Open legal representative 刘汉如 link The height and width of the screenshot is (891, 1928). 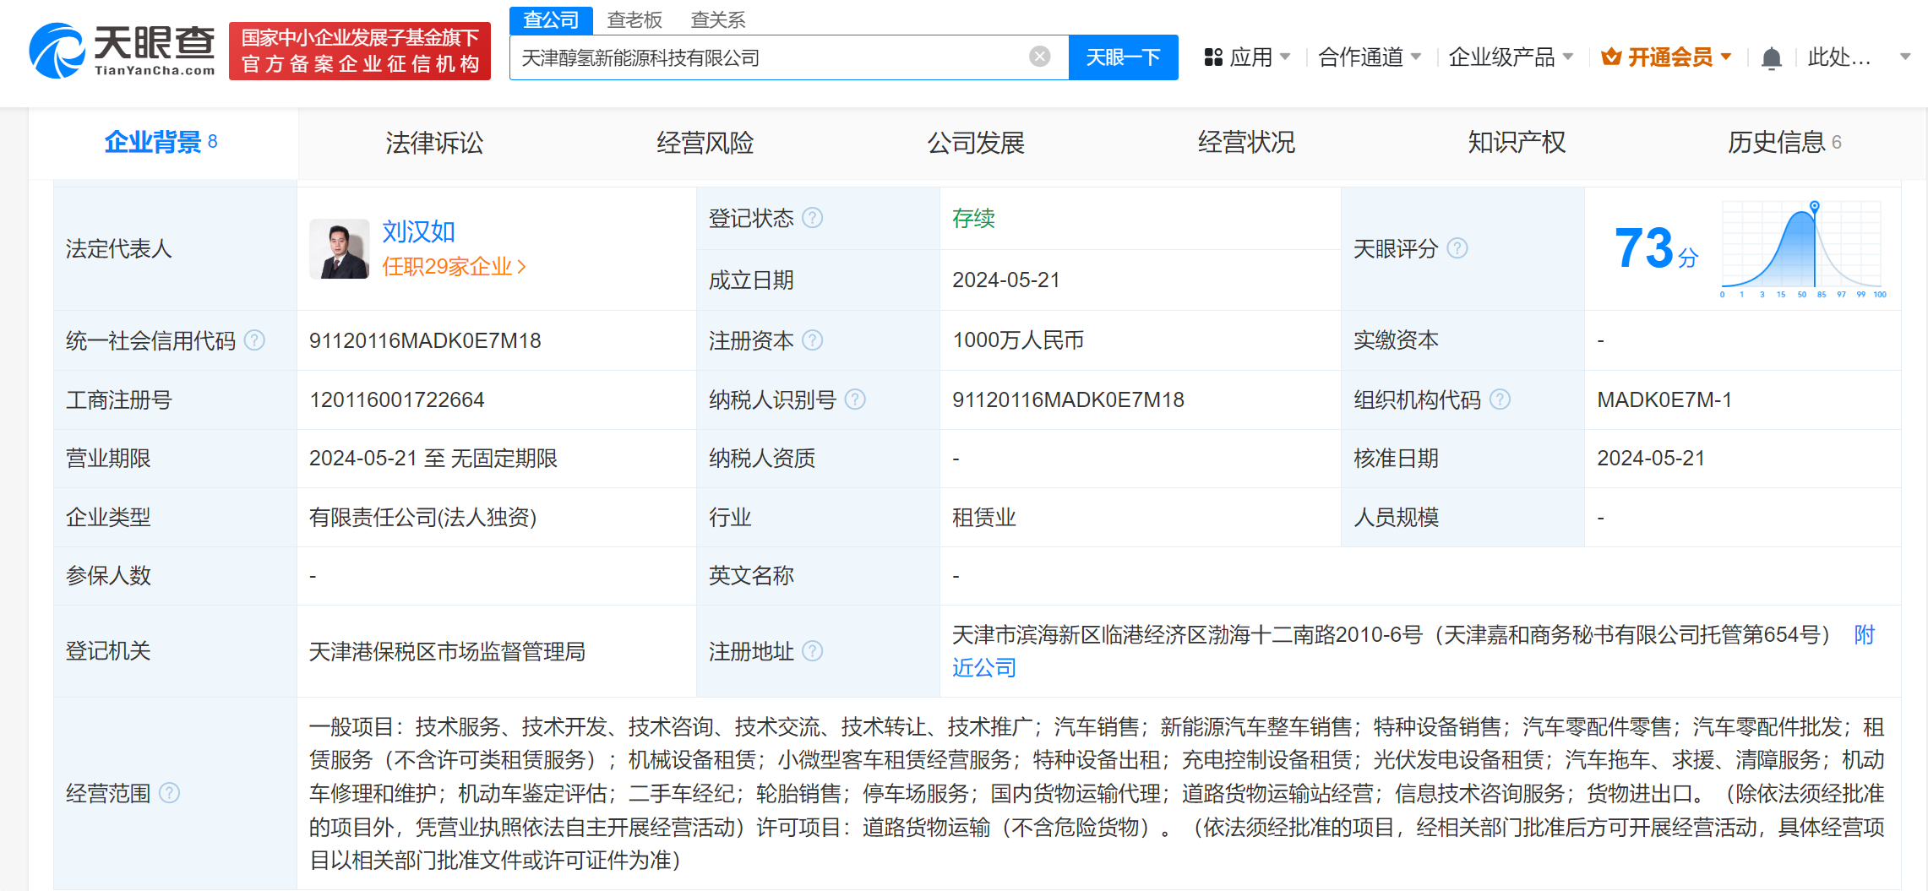pyautogui.click(x=418, y=231)
